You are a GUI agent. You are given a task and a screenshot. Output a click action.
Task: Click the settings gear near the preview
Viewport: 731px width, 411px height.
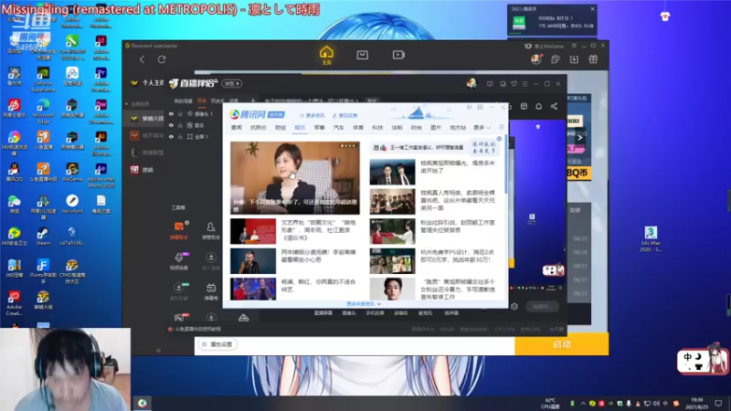click(514, 306)
